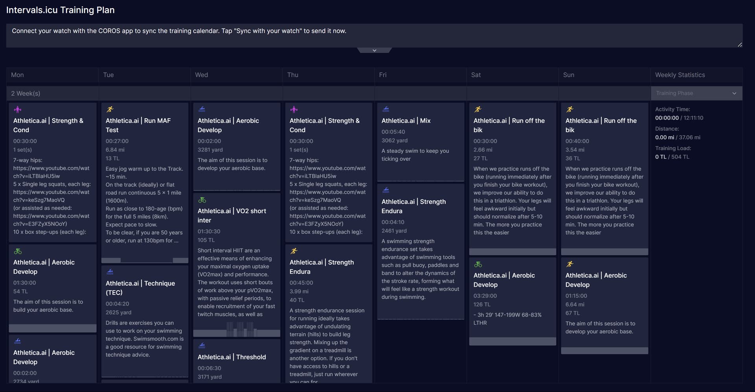Click bike icon on Saturday Aerobic Develop card

pos(478,264)
